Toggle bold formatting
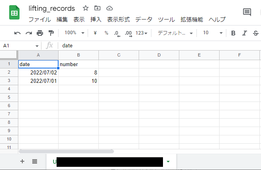The height and width of the screenshot is (170, 261). (233, 33)
